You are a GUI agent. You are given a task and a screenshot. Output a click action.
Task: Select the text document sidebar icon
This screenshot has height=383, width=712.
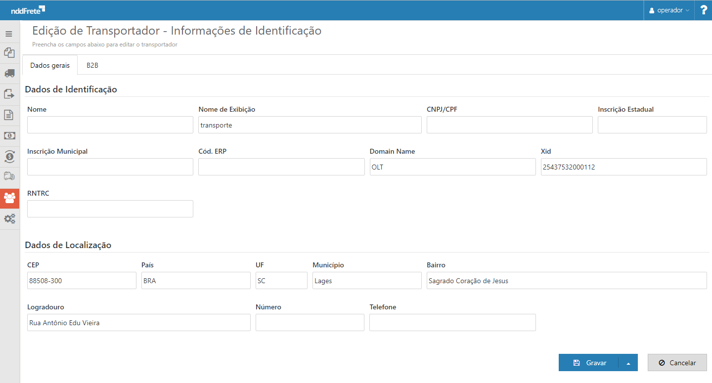click(x=9, y=115)
